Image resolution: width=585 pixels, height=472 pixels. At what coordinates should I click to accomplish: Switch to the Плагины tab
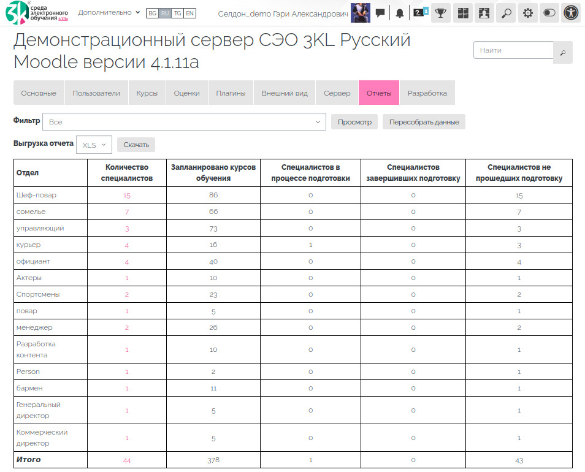point(231,93)
